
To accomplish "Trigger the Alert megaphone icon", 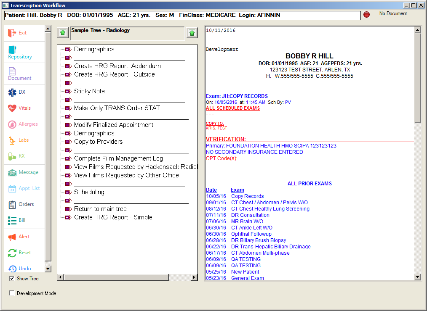I will 12,237.
